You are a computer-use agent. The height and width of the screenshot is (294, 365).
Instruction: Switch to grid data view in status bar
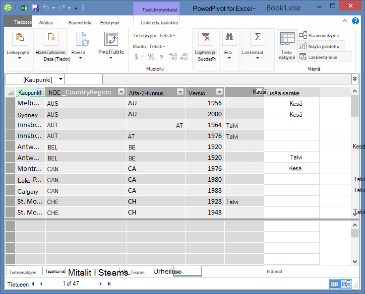[x=335, y=284]
